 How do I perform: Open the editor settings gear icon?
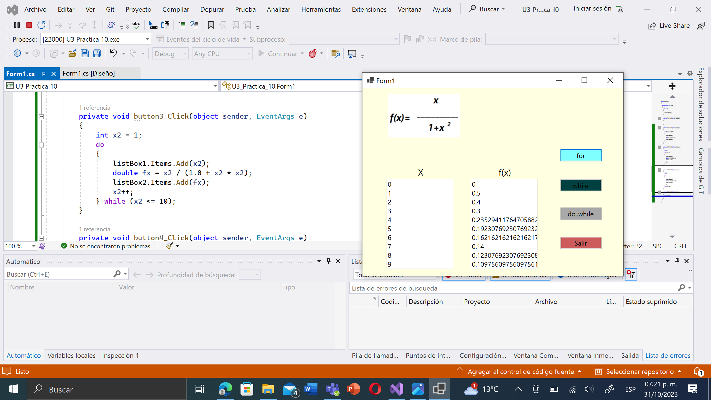690,73
